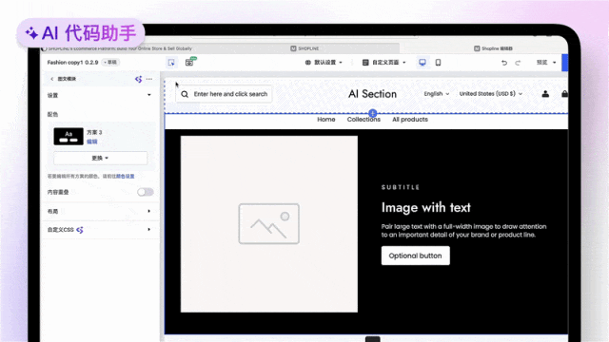Click the AI Section store title

coord(372,94)
